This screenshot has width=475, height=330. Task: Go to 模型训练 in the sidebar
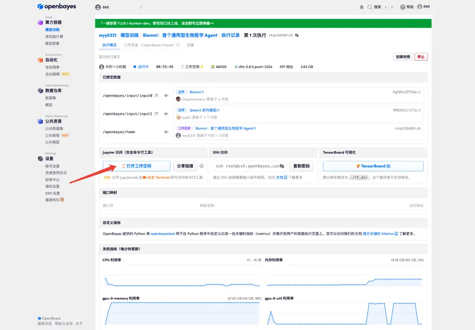52,30
